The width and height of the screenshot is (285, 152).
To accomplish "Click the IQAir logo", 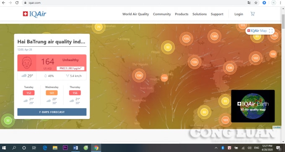I will 34,14.
